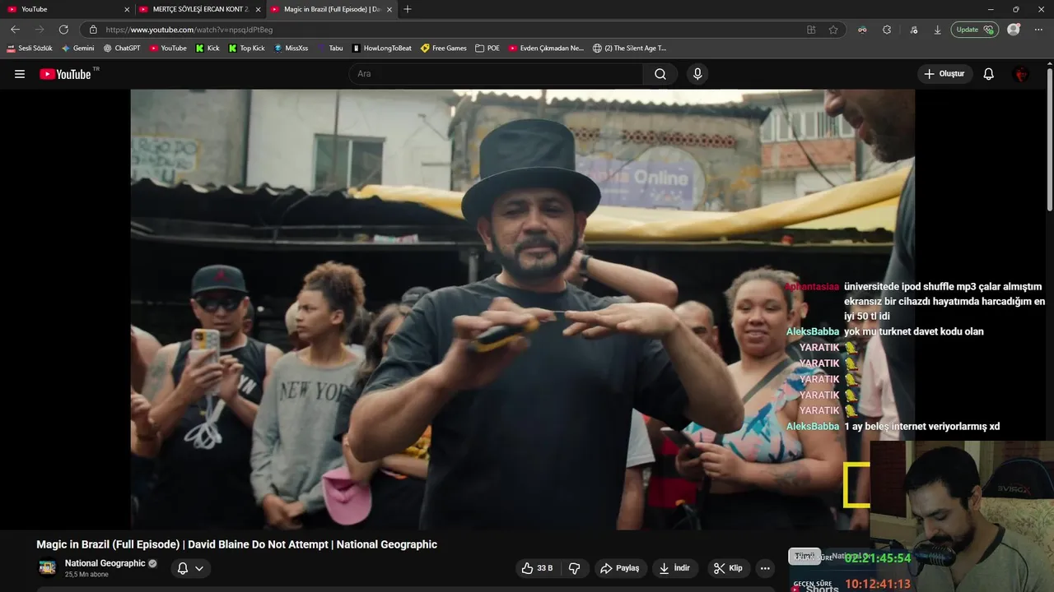Open ChatGPT bookmark

pos(122,48)
